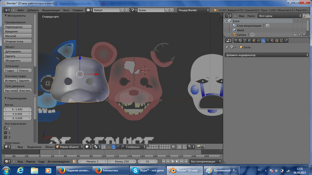The height and width of the screenshot is (175, 312).
Task: Open the Окно menu
Action: (x=66, y=10)
